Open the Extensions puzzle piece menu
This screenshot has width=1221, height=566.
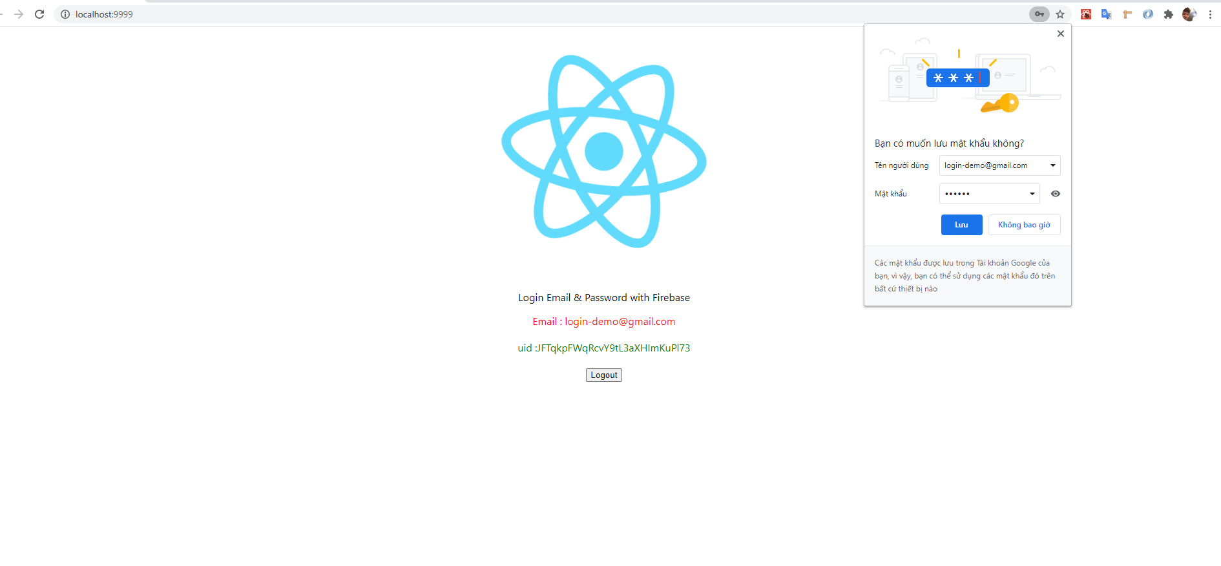(x=1169, y=14)
